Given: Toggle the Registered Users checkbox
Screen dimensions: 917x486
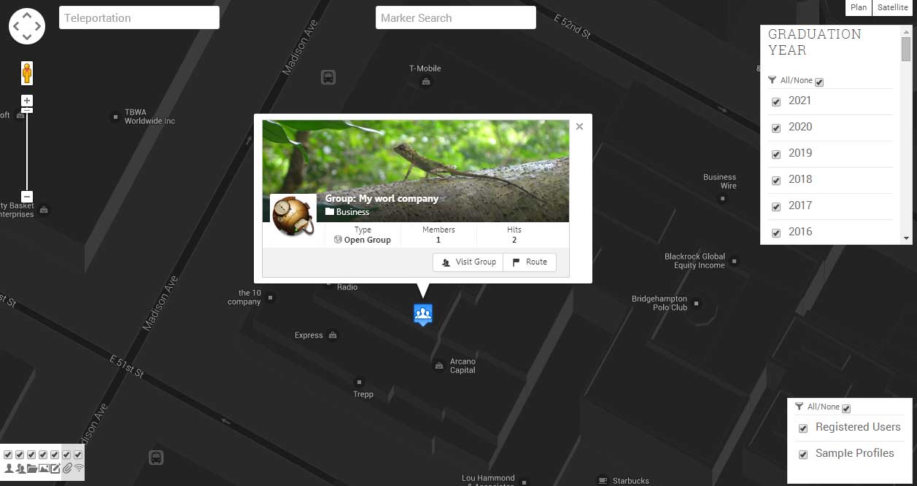Looking at the screenshot, I should [803, 428].
